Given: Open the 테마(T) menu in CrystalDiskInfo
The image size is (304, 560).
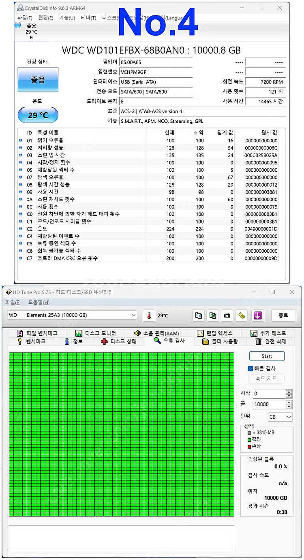Looking at the screenshot, I should [x=88, y=18].
